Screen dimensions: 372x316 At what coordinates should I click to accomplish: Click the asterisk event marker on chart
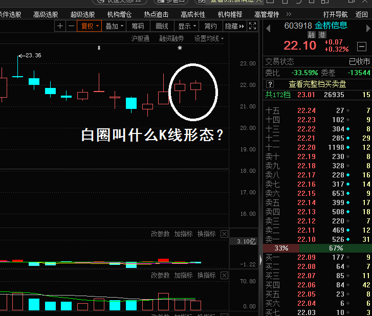(180, 48)
